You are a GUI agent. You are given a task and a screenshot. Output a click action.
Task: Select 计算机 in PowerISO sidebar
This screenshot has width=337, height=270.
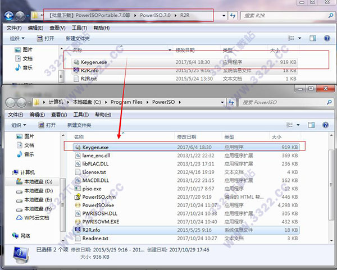pyautogui.click(x=24, y=172)
